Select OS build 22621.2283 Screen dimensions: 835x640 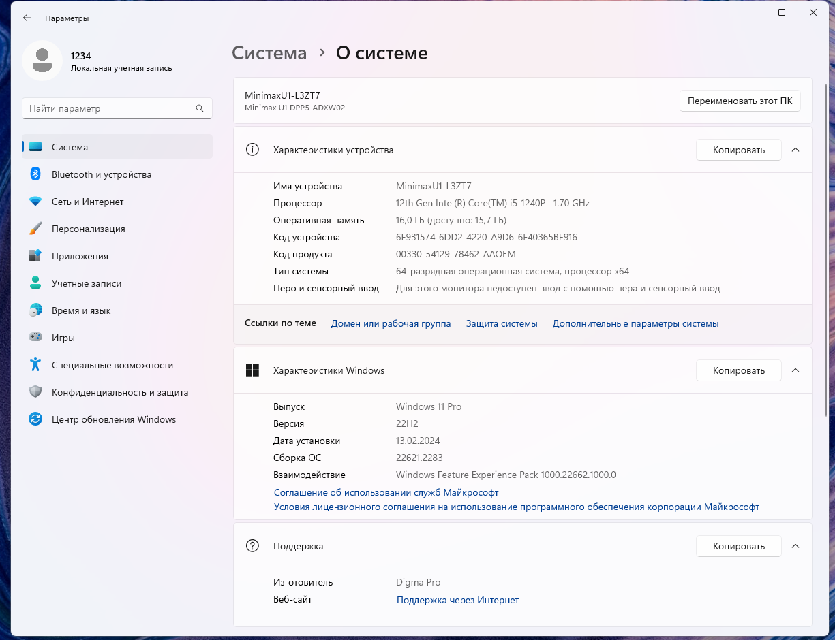coord(419,458)
